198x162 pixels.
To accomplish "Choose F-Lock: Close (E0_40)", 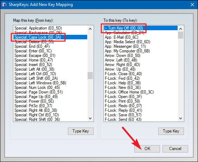I will click(141, 74).
